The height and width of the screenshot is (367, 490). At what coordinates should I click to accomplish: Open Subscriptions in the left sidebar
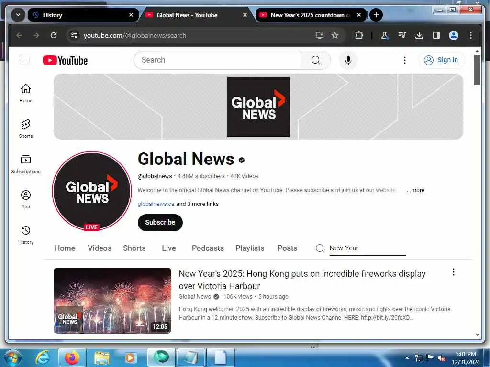pyautogui.click(x=26, y=164)
